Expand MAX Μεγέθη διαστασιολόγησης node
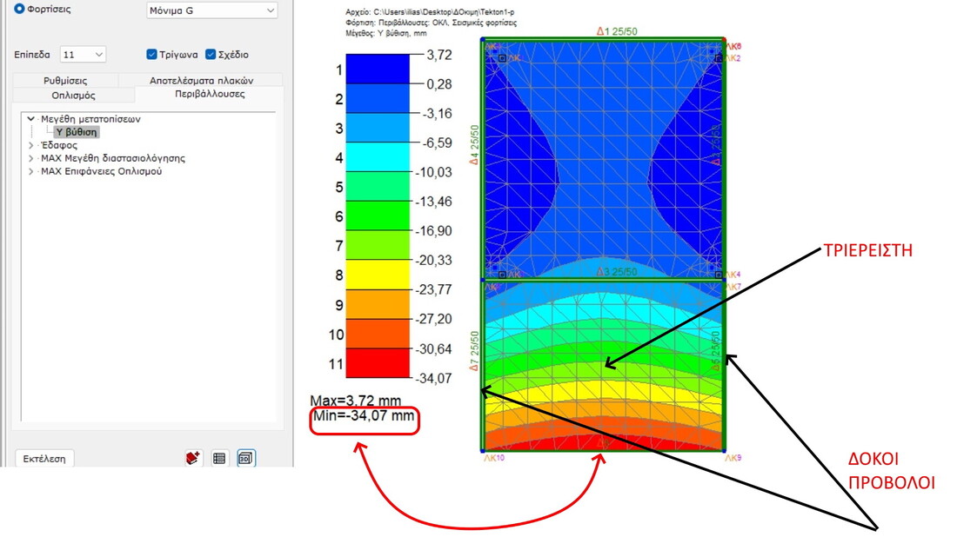Image resolution: width=957 pixels, height=537 pixels. pyautogui.click(x=31, y=158)
